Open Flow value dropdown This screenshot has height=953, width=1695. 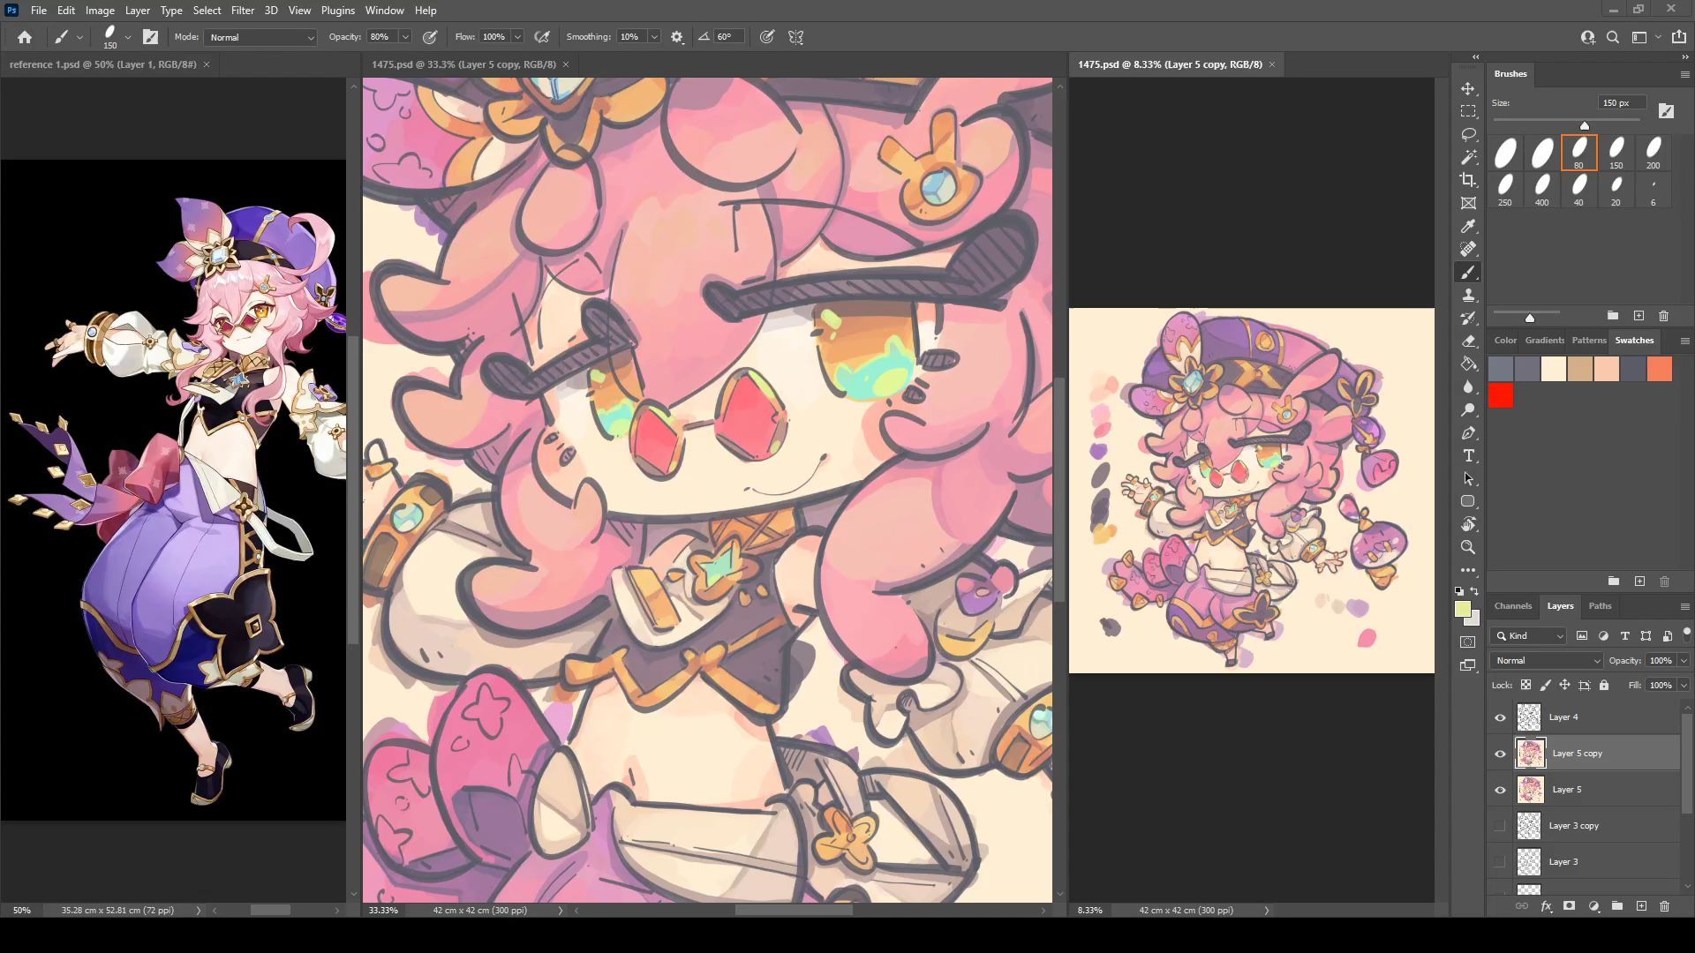tap(517, 37)
